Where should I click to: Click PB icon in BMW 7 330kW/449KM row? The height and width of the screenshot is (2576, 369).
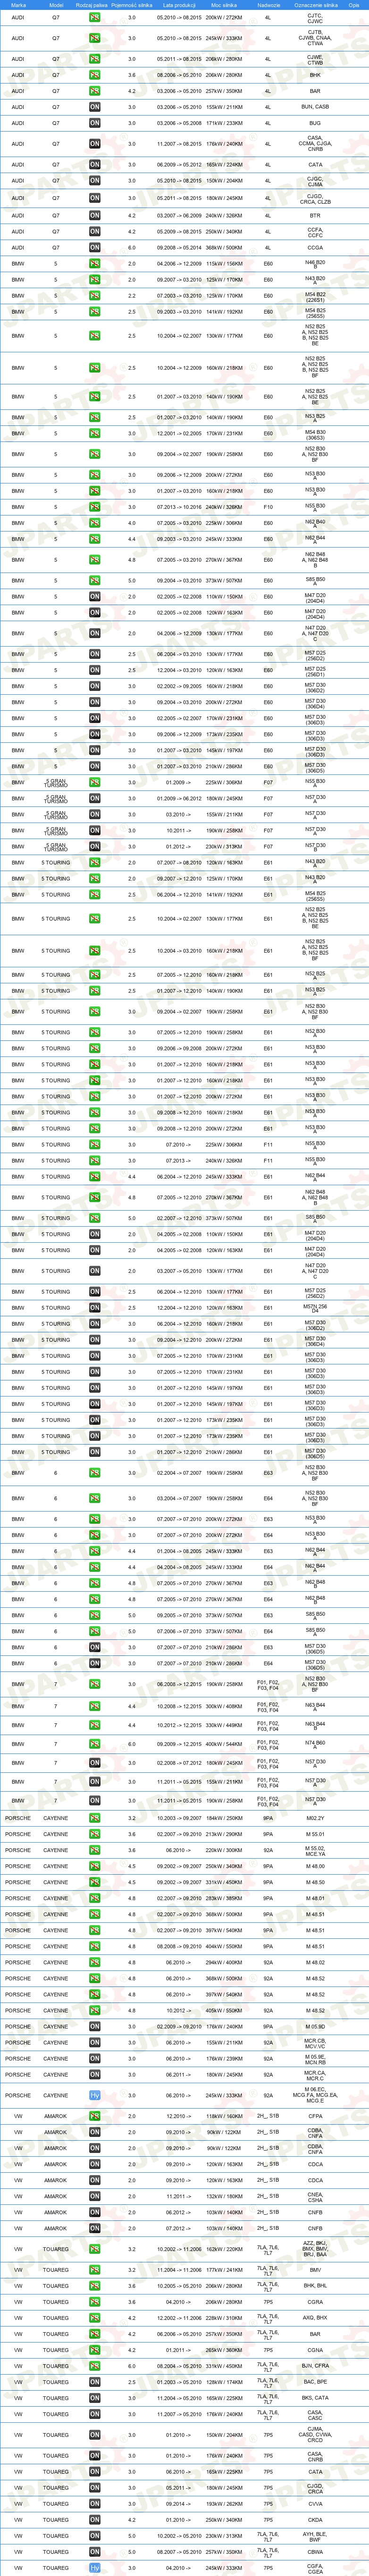pos(95,1725)
